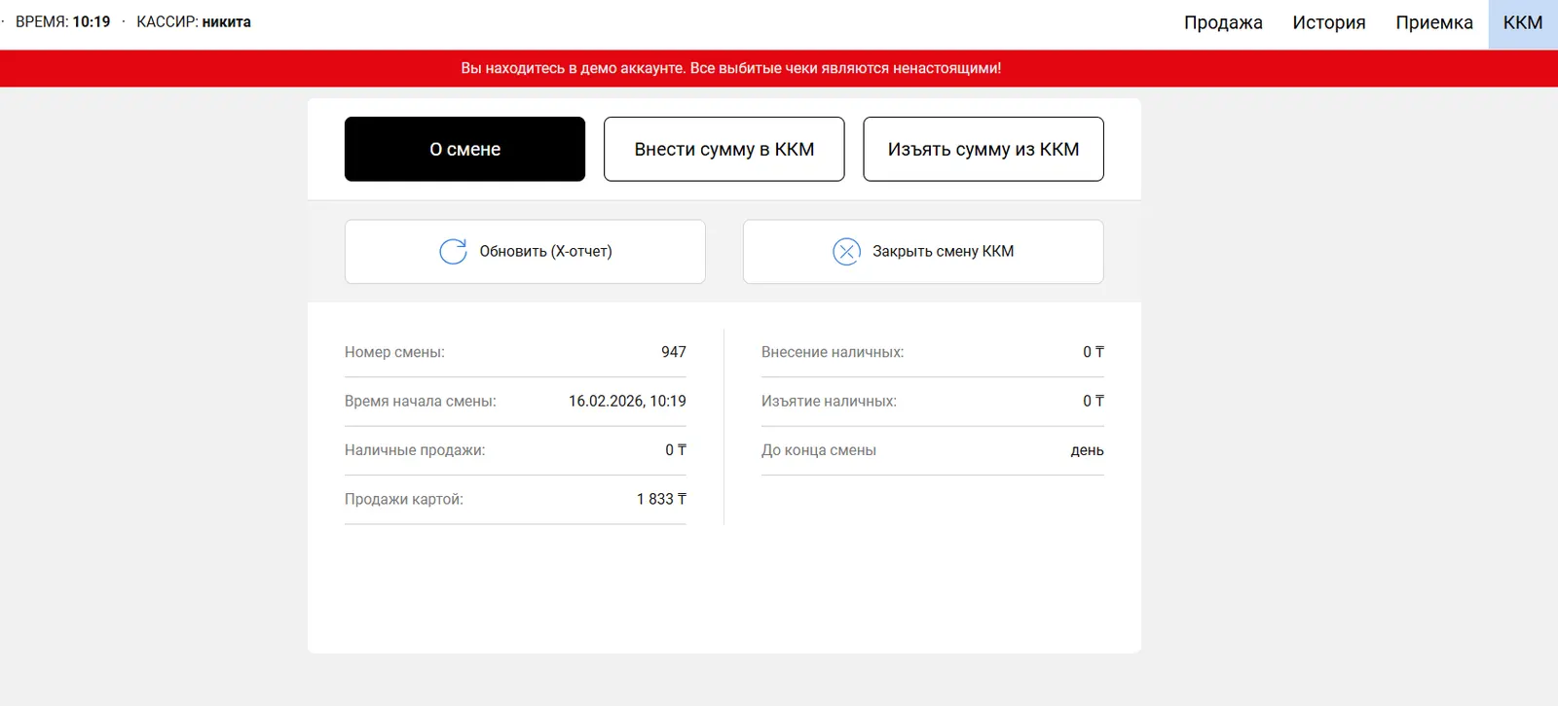1558x706 pixels.
Task: Click the cashier name никита
Action: (x=226, y=22)
